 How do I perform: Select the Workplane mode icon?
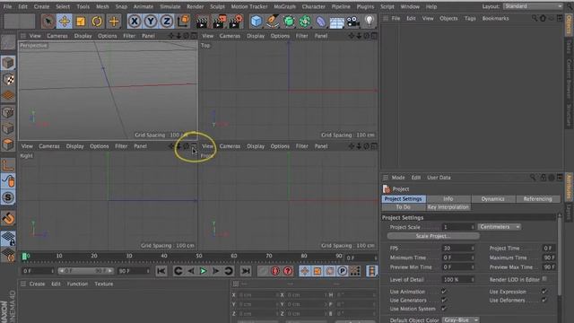pos(8,95)
